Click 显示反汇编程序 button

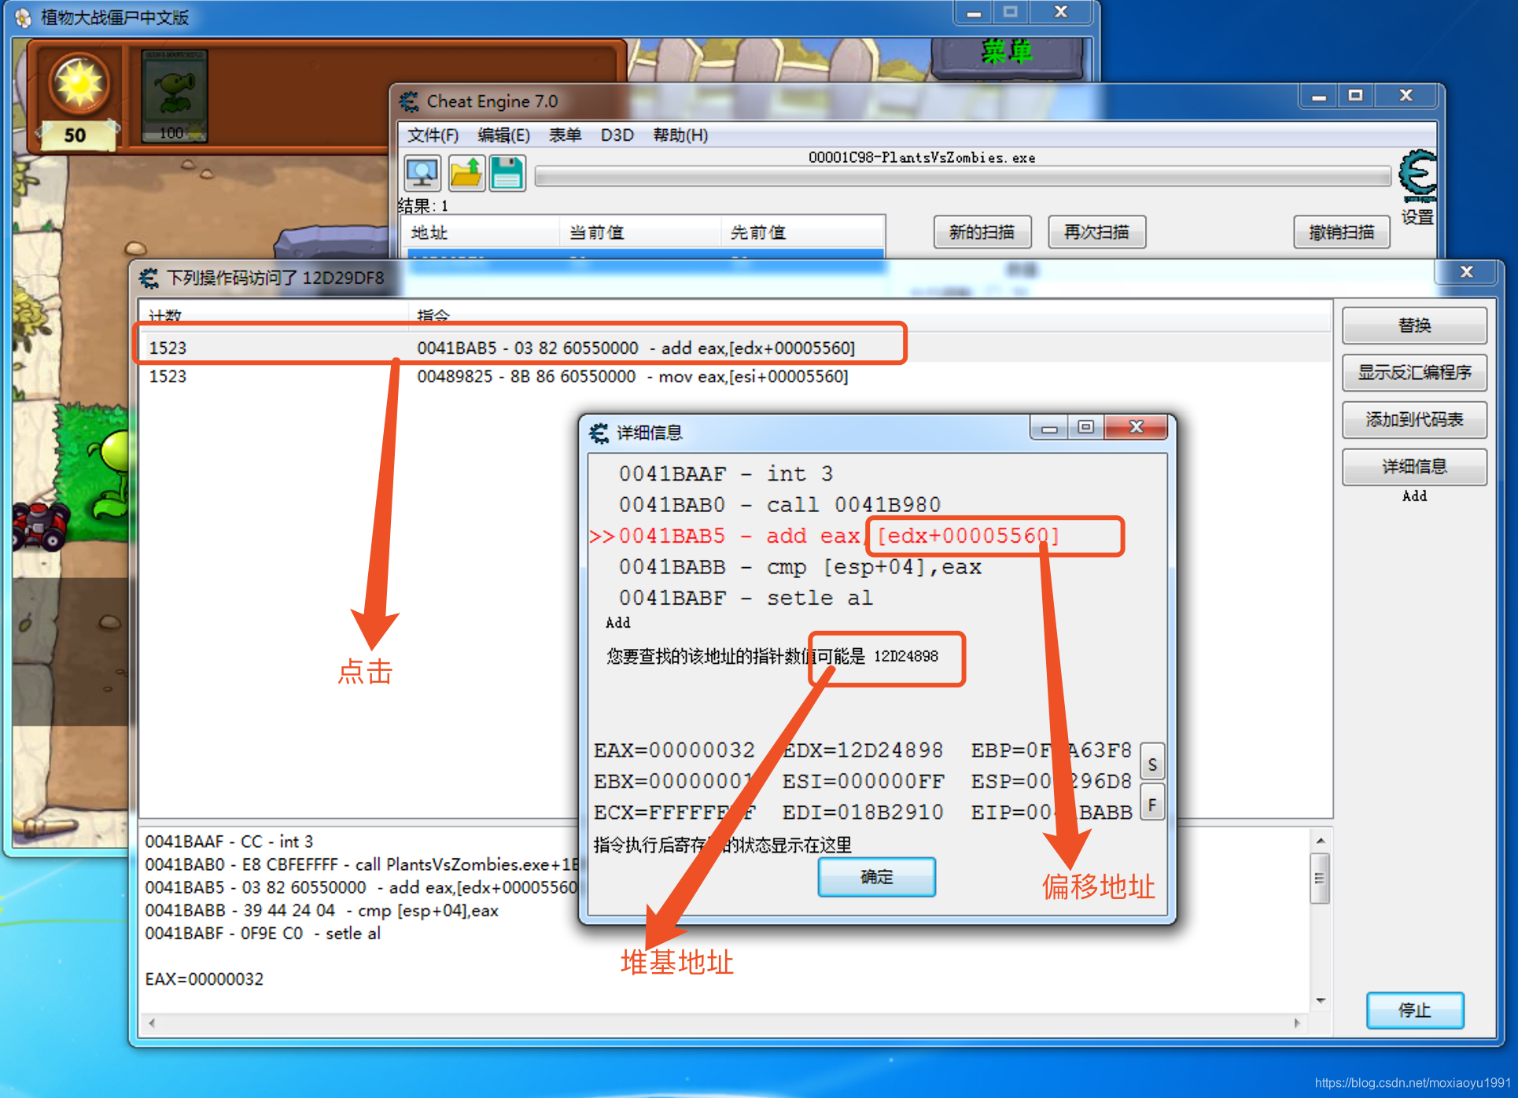click(x=1414, y=373)
